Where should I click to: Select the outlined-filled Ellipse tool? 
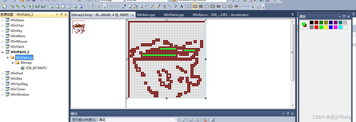click(230, 6)
